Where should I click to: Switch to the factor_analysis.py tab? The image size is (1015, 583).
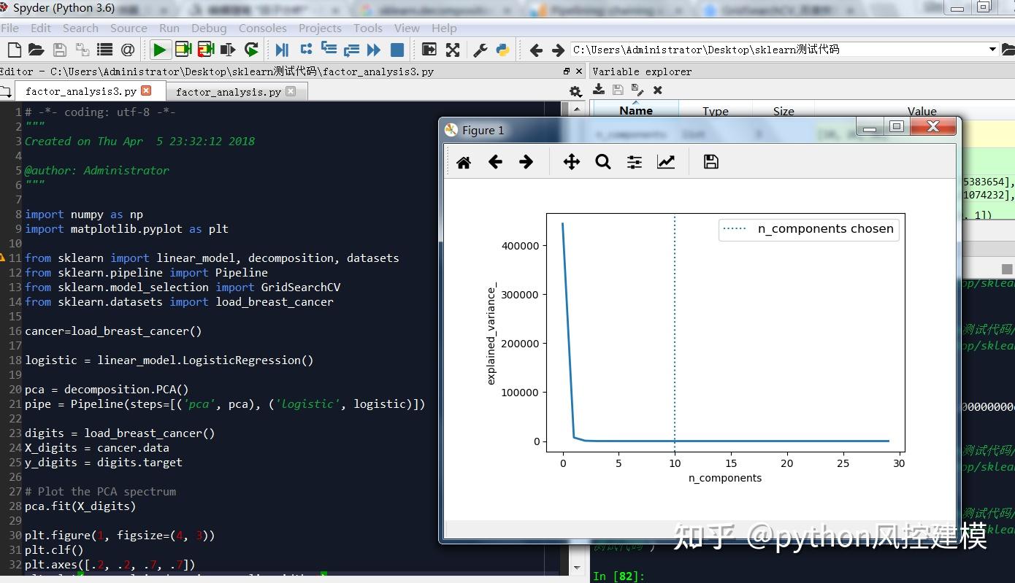pyautogui.click(x=226, y=91)
